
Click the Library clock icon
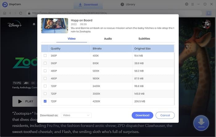122,4
